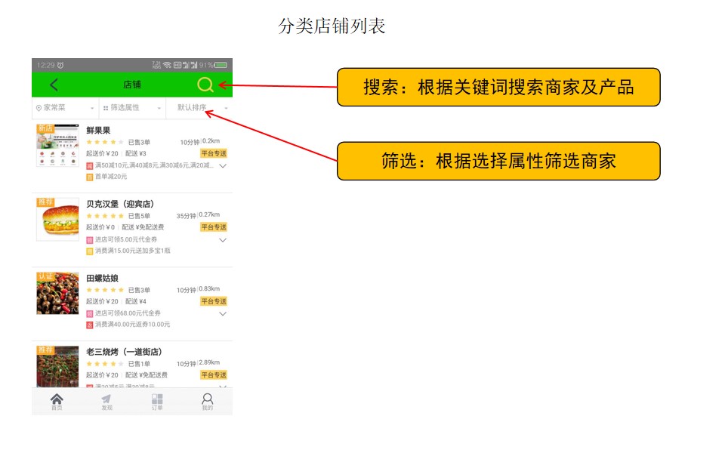Go to 我的 profile tab

point(208,401)
